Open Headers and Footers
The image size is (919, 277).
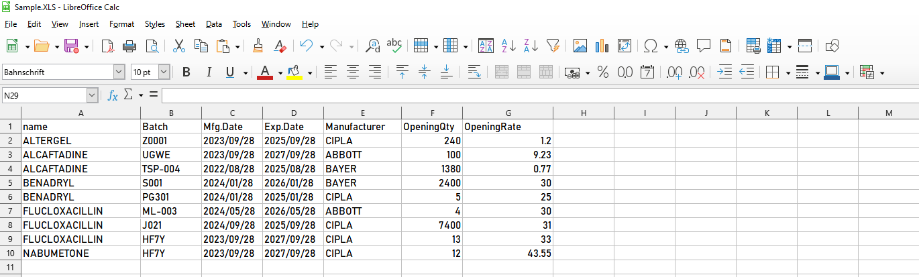tap(726, 46)
